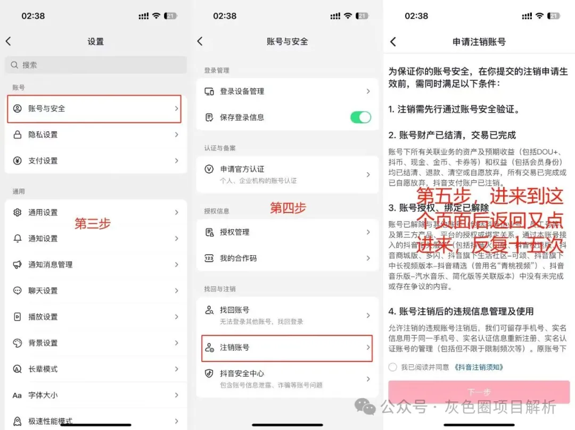Select the 注销账号 menu entry
The image size is (575, 430).
coord(286,348)
